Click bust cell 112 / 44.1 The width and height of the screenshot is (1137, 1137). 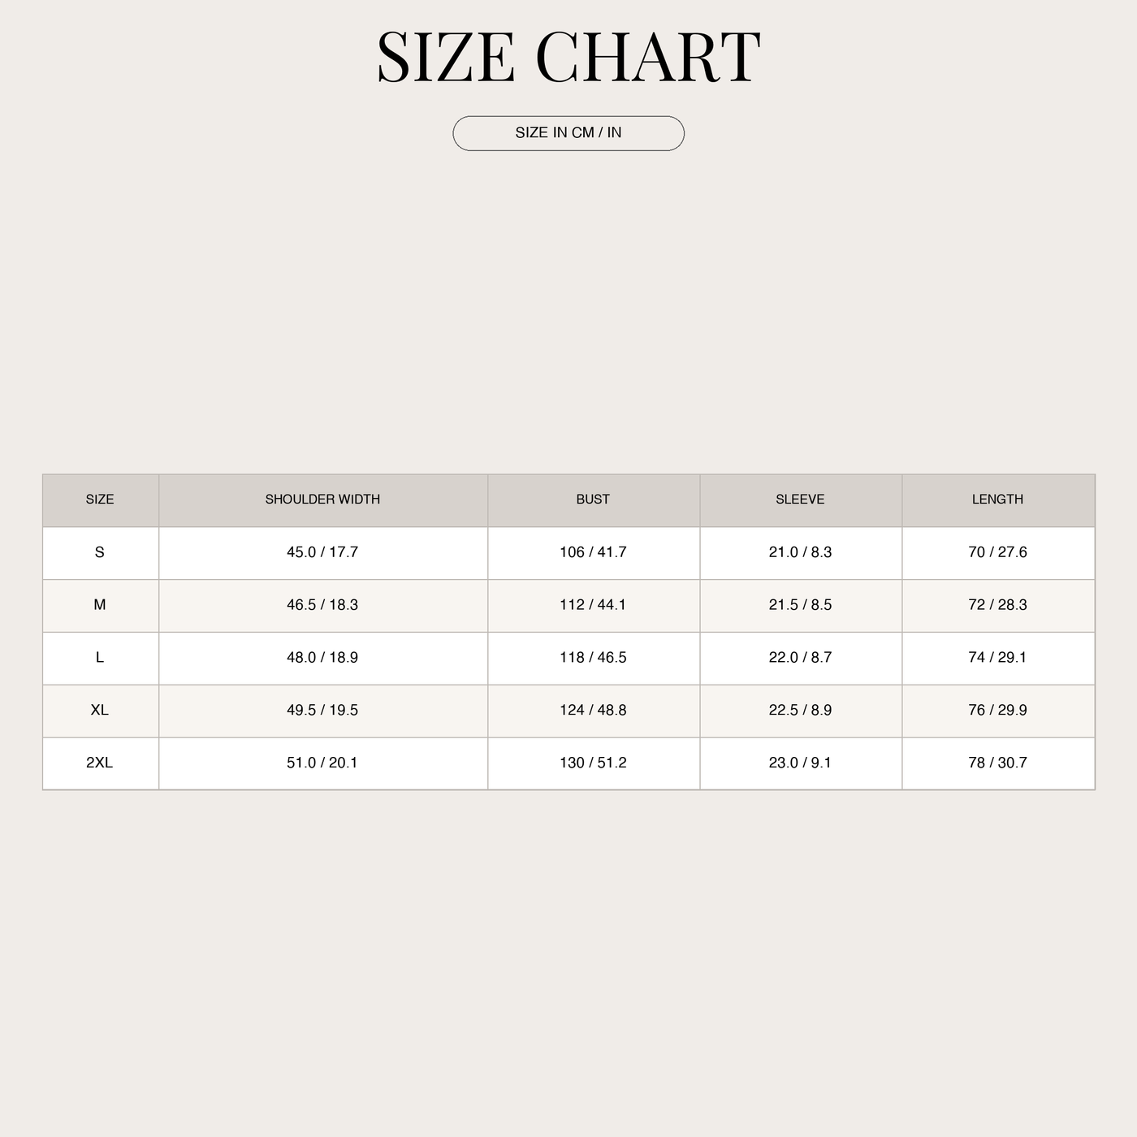(593, 605)
